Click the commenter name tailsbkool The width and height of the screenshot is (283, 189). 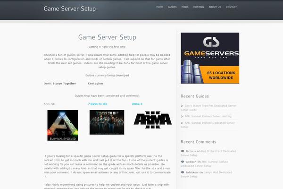pyautogui.click(x=192, y=172)
